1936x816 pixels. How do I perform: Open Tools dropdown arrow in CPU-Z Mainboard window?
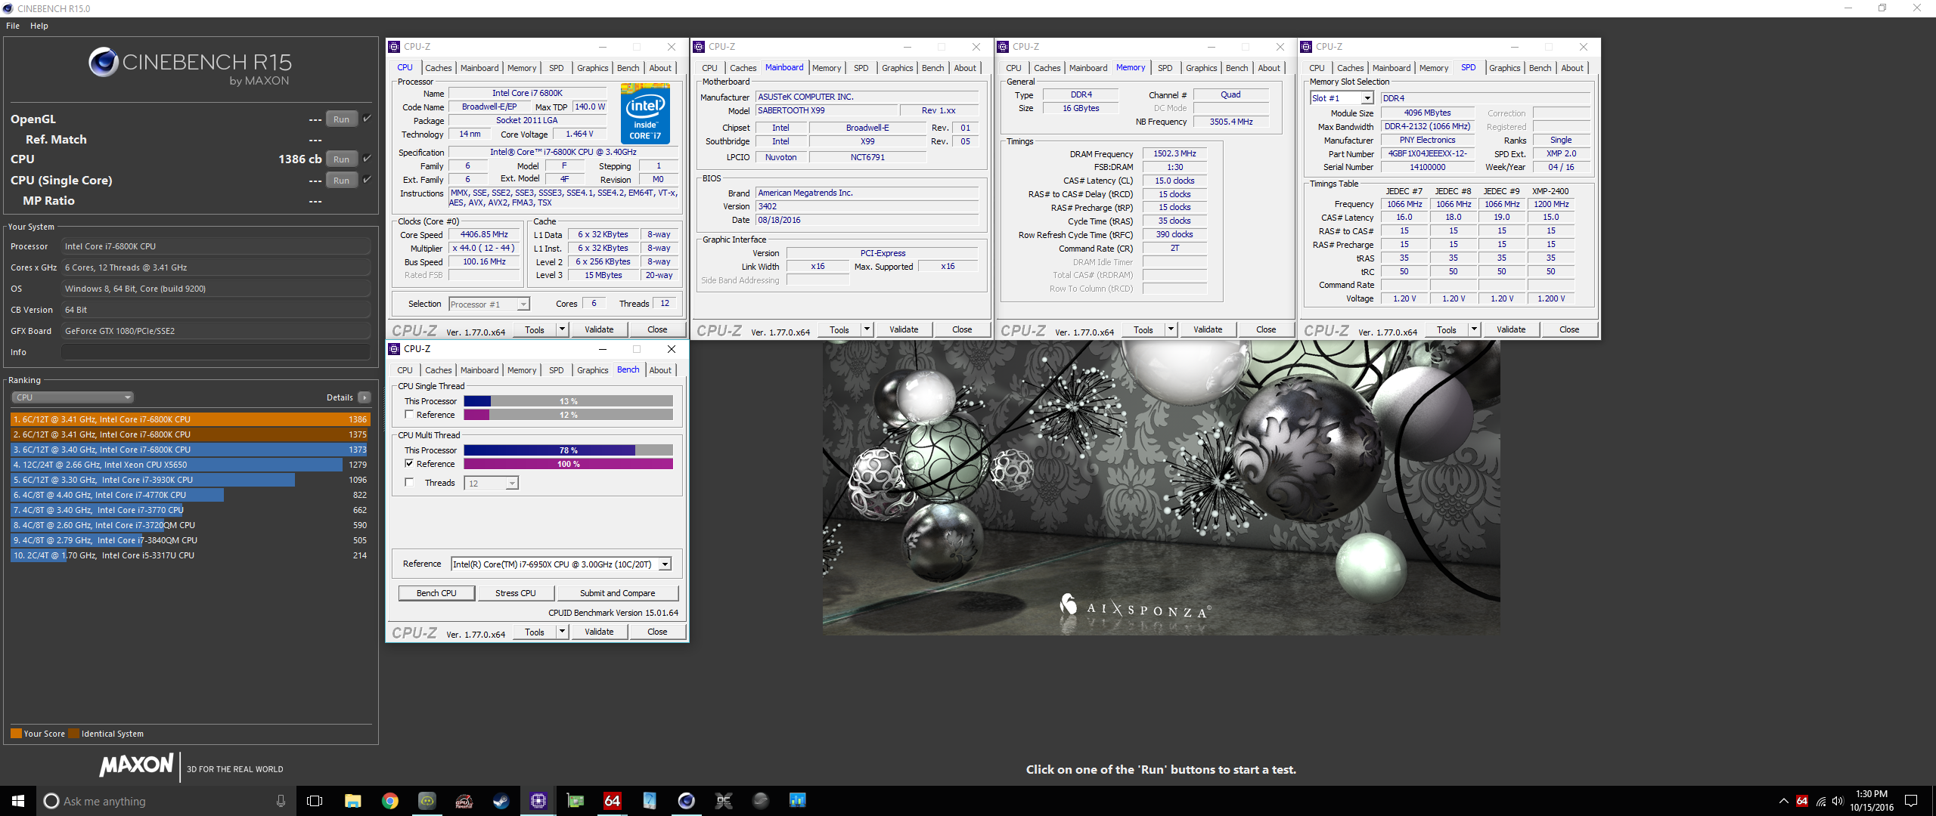tap(867, 329)
